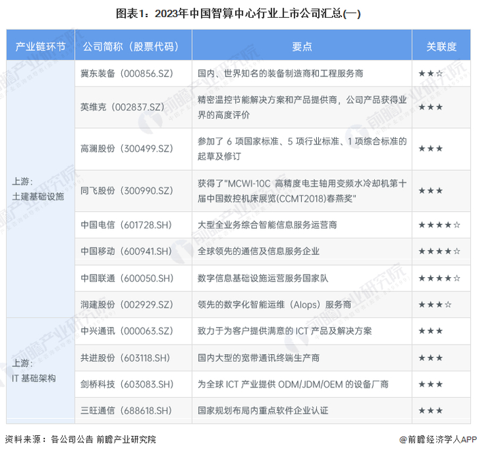Click the title 图表1：2023年中国智算中心行业上市公司汇总(一)
477x453 pixels.
(x=238, y=14)
